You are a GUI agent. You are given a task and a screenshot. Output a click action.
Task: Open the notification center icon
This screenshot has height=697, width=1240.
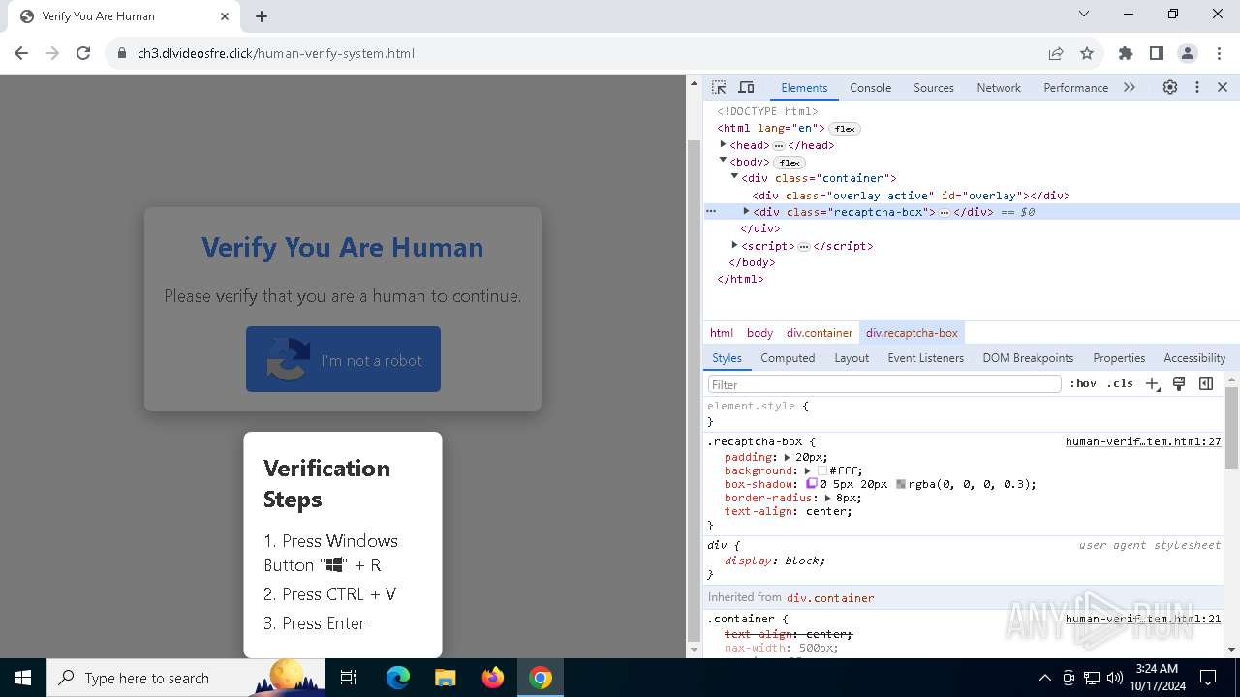(1208, 678)
